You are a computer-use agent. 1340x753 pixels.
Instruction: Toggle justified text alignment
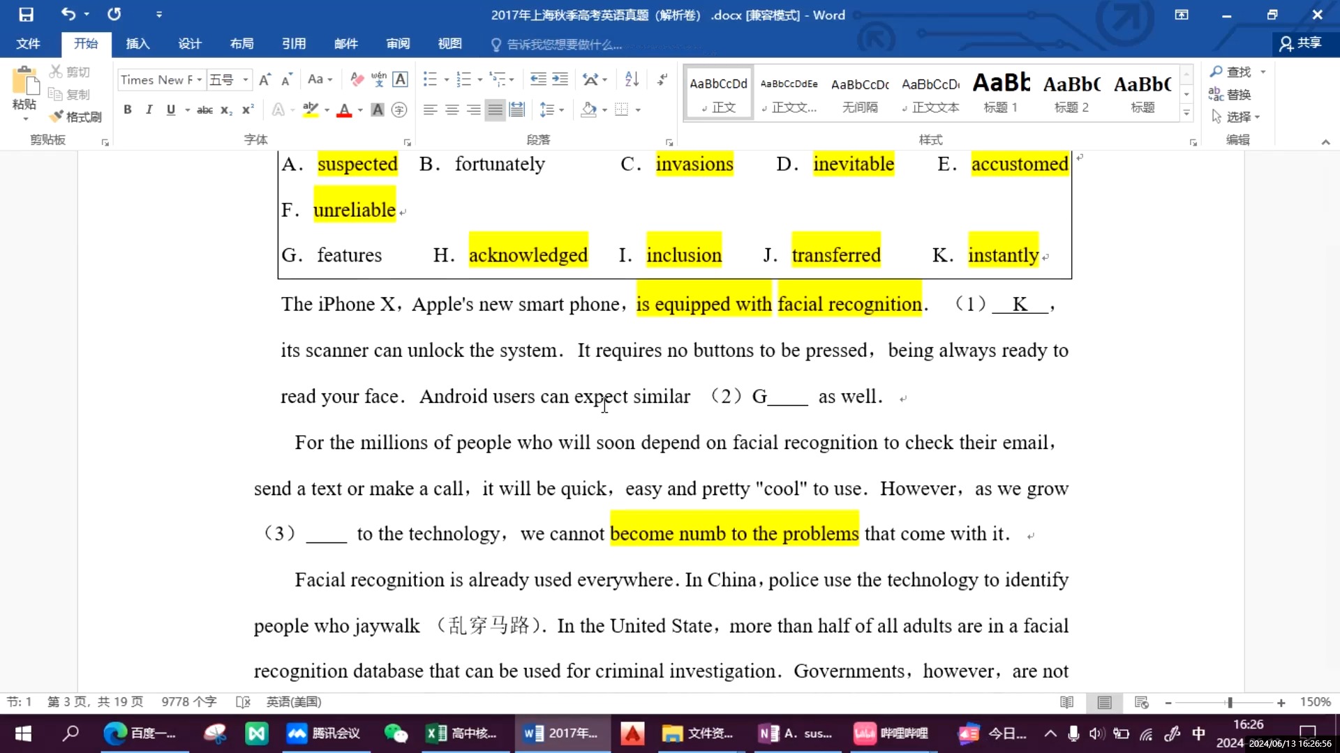pos(496,110)
